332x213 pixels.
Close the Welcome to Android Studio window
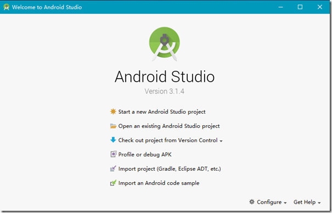[320, 7]
